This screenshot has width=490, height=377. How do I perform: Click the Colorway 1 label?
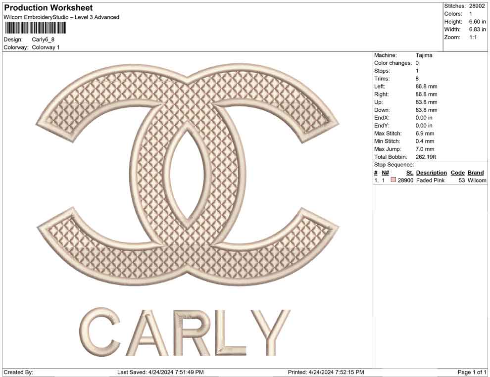click(x=45, y=47)
